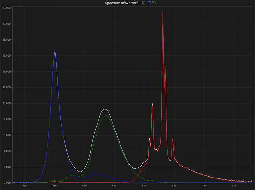Select the green spectrum curve at its peak
Image resolution: width=255 pixels, height=190 pixels.
tap(106, 116)
